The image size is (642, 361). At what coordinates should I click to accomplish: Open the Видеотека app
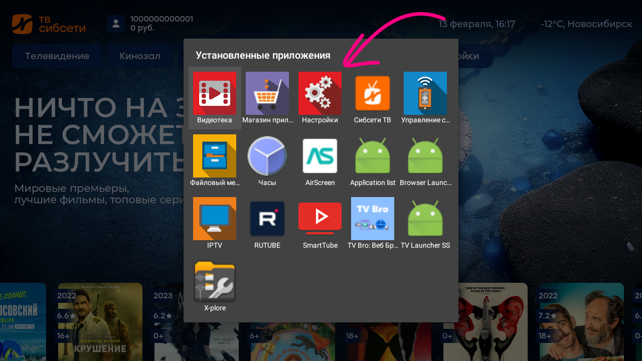(215, 98)
